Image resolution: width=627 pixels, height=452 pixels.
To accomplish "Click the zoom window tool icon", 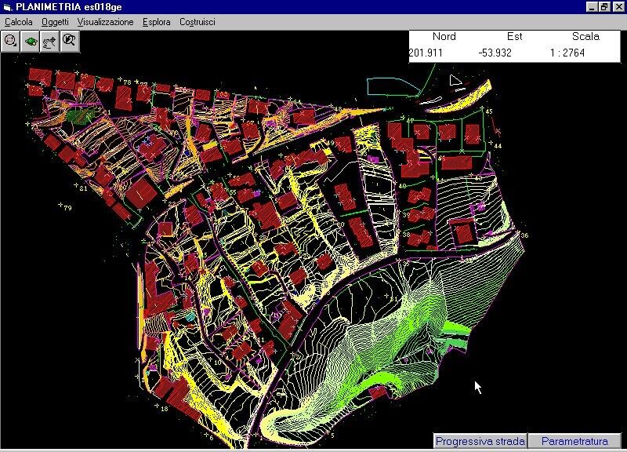I will tap(10, 42).
